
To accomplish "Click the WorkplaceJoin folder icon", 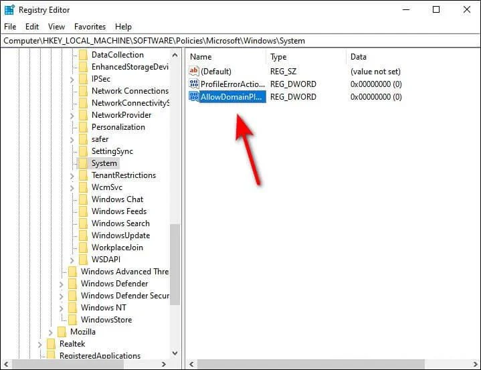I will tap(83, 248).
